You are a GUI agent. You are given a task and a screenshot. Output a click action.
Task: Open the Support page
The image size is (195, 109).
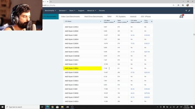81,11
